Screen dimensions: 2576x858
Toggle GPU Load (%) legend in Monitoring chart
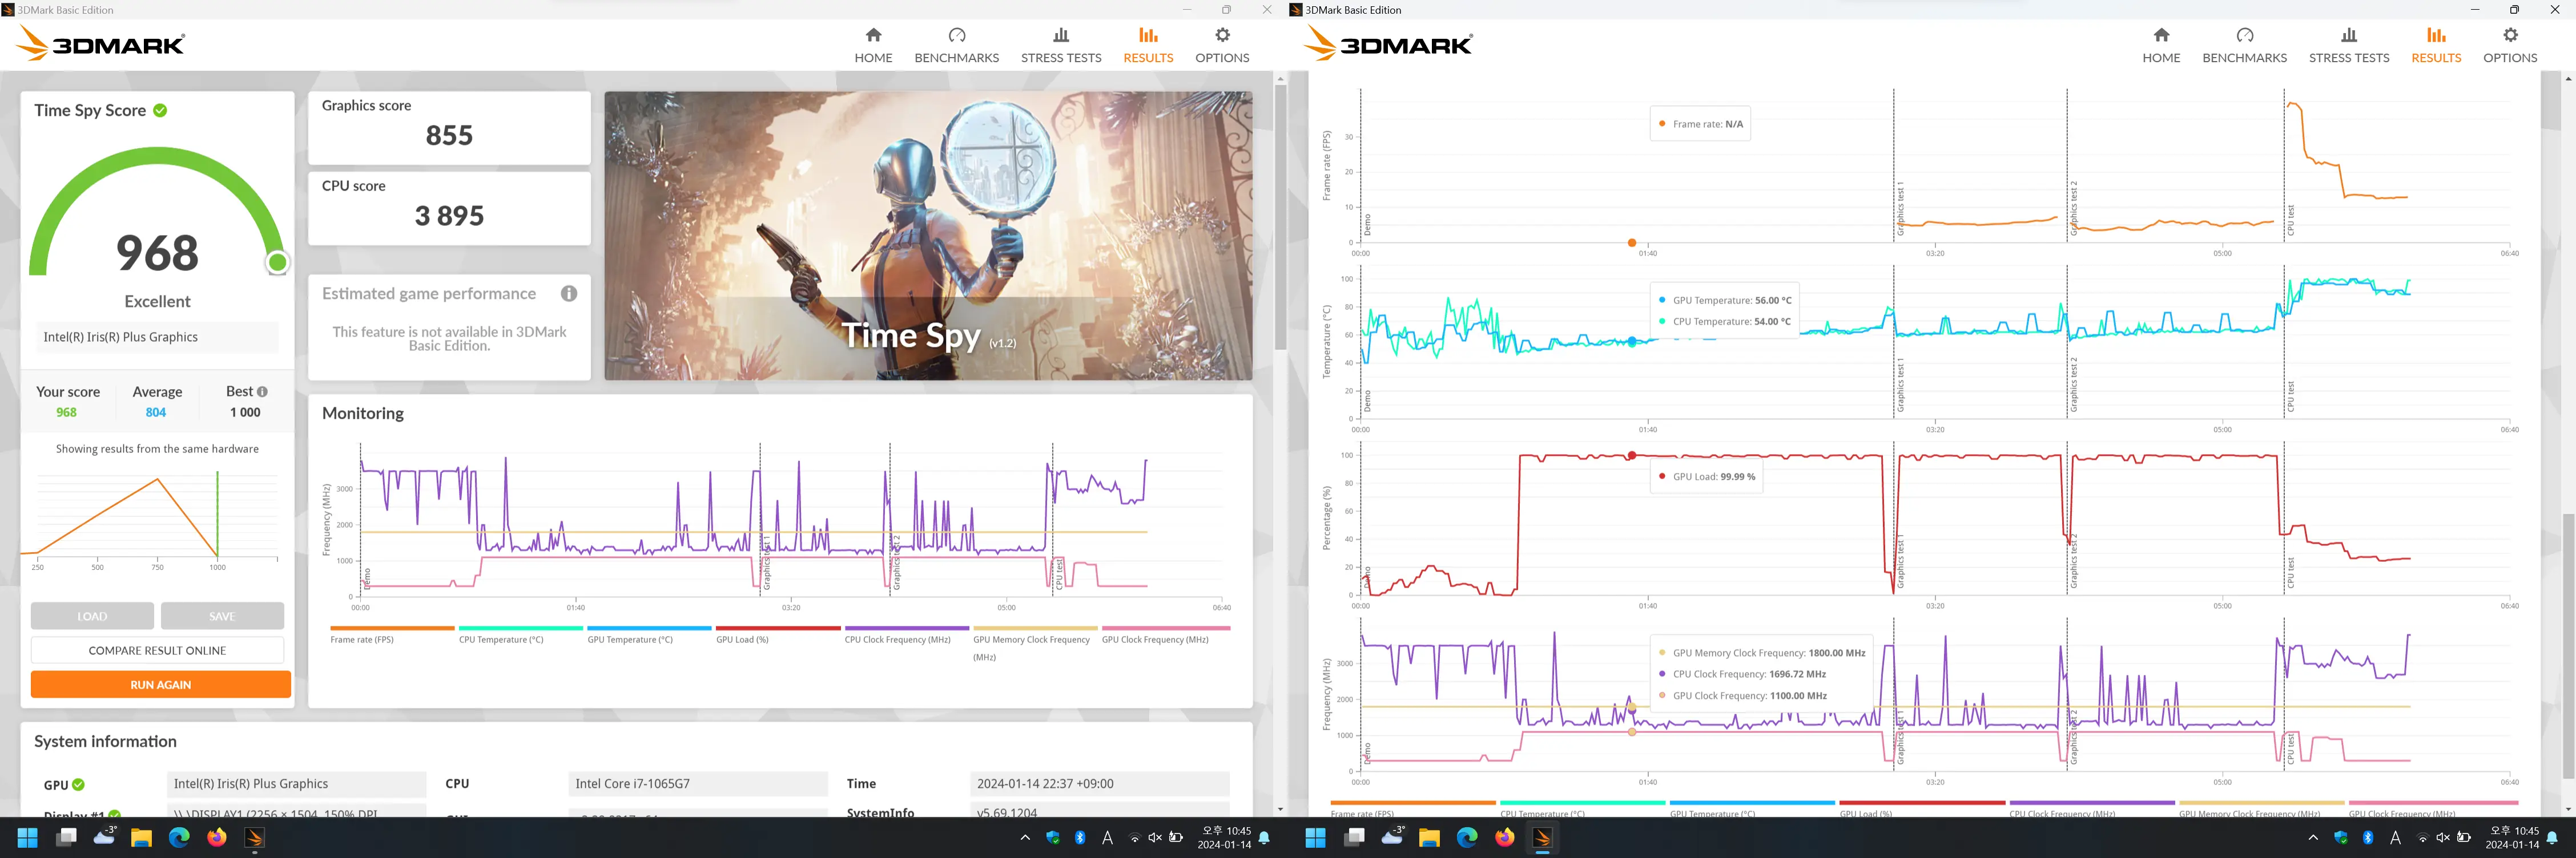point(742,640)
